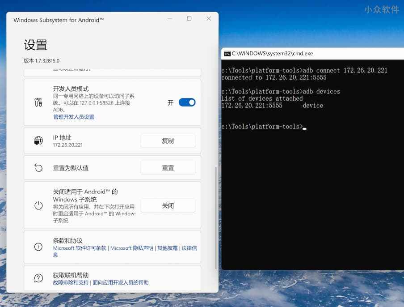The image size is (404, 307).
Task: Click the reset circular arrow icon
Action: coord(38,168)
